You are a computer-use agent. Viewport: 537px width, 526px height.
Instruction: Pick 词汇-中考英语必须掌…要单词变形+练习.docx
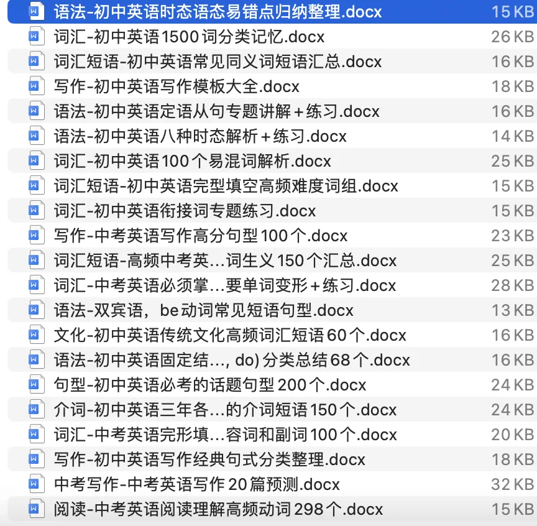point(224,285)
